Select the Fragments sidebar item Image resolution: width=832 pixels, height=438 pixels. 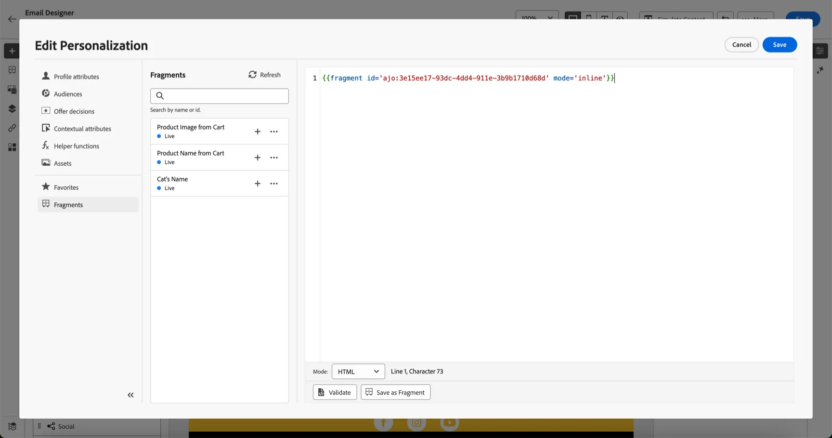click(x=88, y=205)
